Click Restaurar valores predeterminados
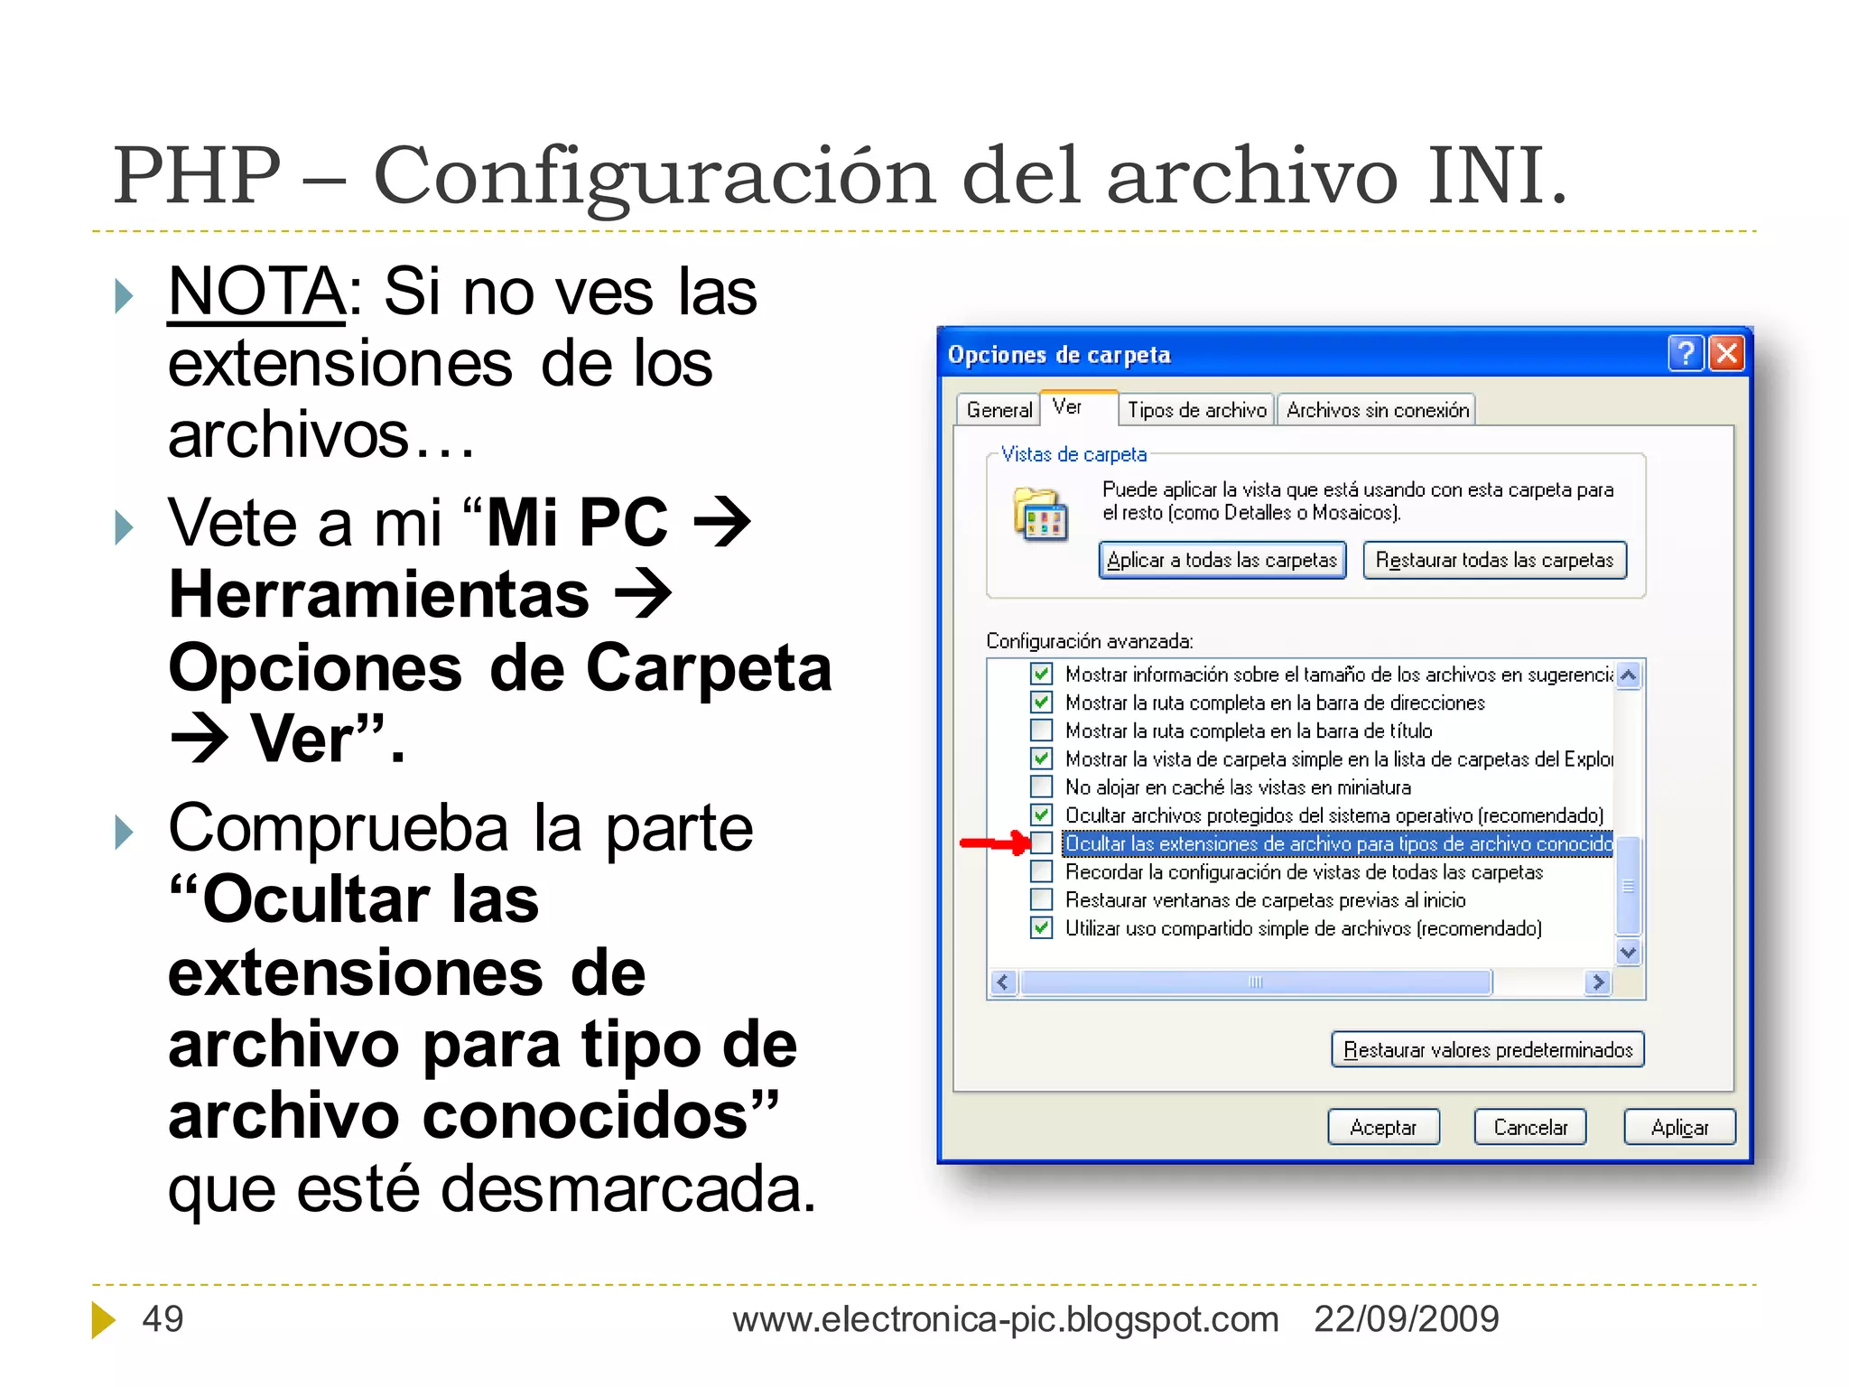This screenshot has height=1387, width=1849. click(x=1488, y=1049)
